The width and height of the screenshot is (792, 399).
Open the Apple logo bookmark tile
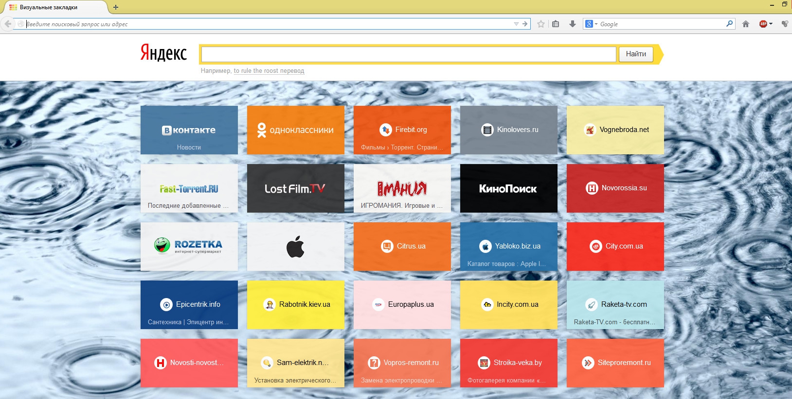pyautogui.click(x=296, y=247)
